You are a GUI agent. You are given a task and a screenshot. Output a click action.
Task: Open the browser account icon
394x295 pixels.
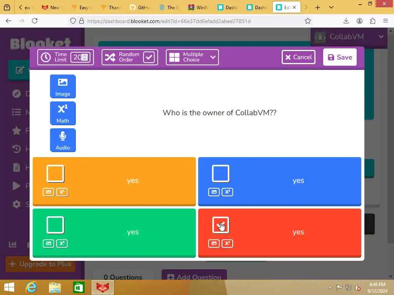(359, 21)
